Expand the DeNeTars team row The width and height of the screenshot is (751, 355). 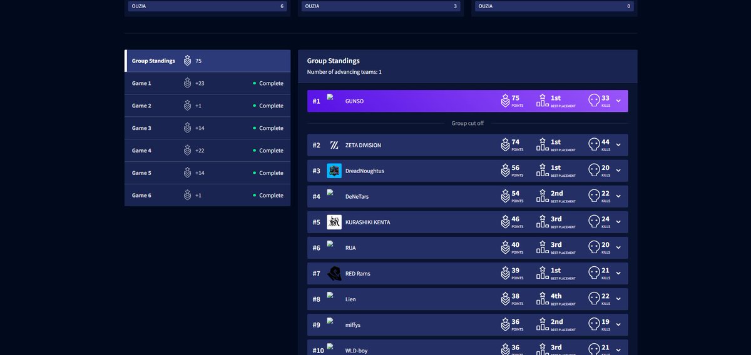[x=618, y=196]
